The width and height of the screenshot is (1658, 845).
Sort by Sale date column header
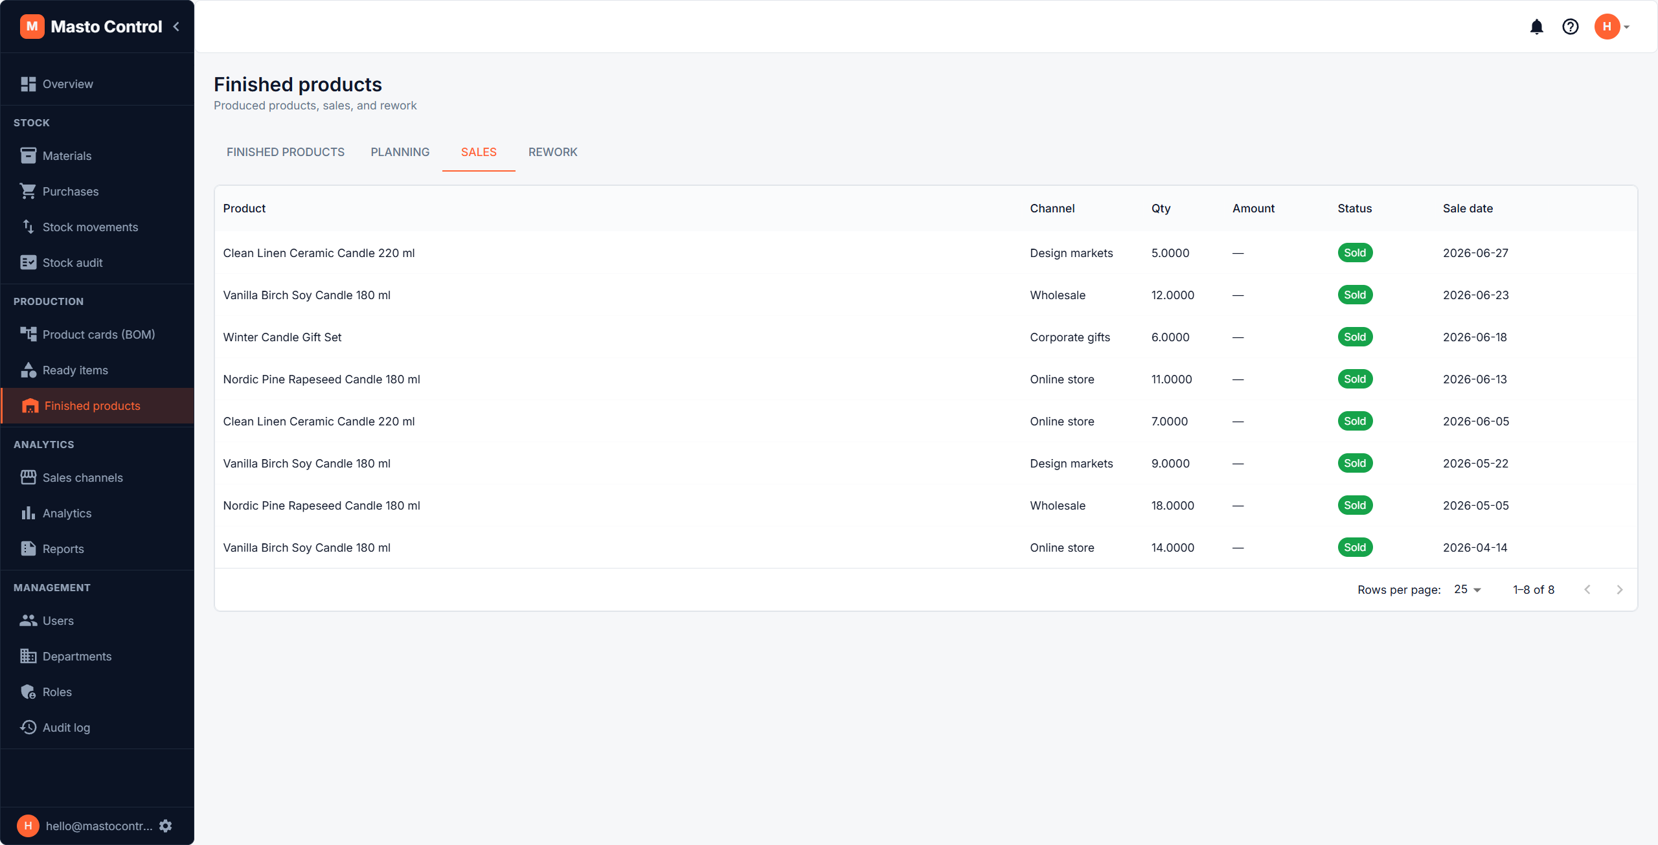(x=1468, y=208)
